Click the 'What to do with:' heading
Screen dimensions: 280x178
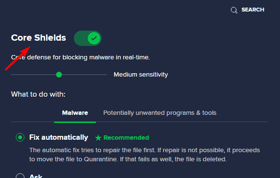pos(38,94)
